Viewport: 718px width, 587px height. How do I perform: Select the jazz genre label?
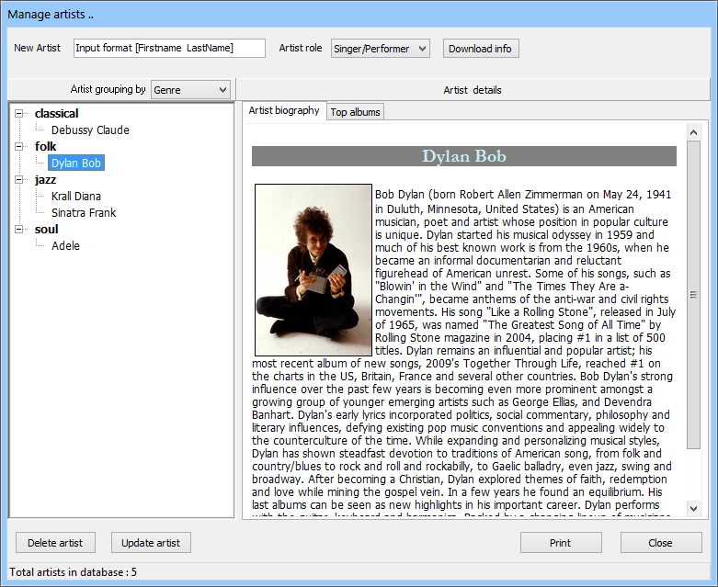coord(45,180)
